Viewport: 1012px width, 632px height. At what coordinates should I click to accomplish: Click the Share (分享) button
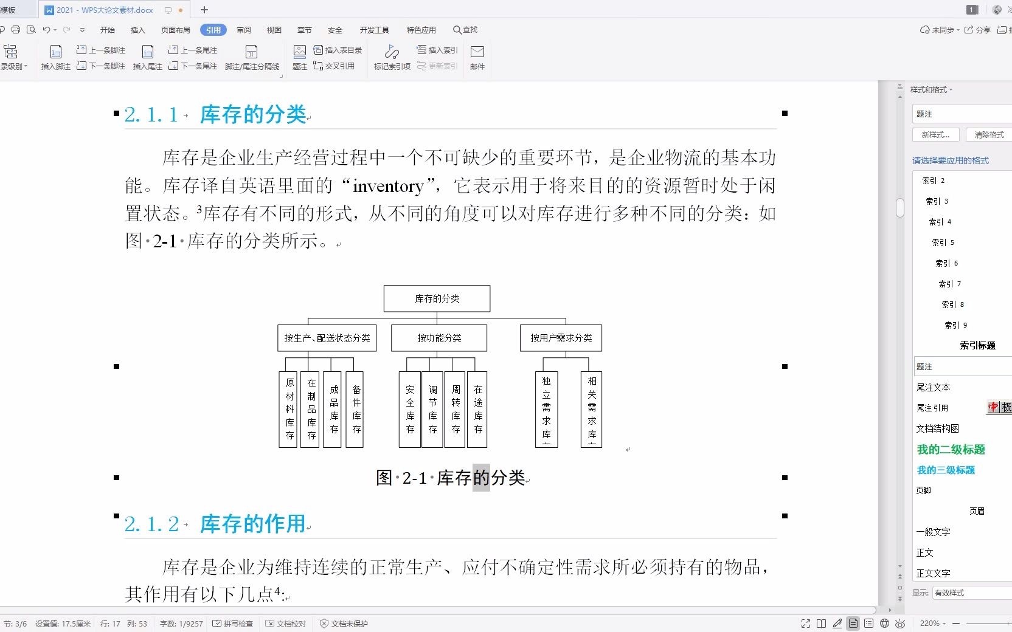point(978,30)
